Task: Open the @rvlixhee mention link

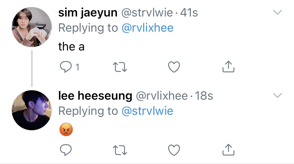Action: (148, 28)
